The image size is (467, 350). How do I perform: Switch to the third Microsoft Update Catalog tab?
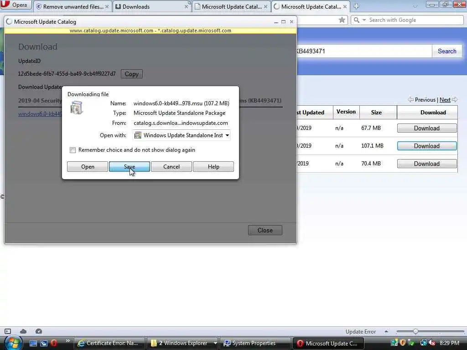pos(231,6)
